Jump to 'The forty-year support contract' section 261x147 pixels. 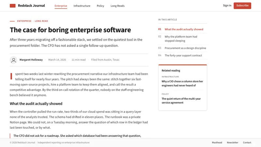click(183, 55)
